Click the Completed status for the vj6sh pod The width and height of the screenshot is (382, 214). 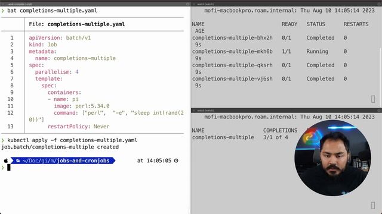(x=321, y=78)
